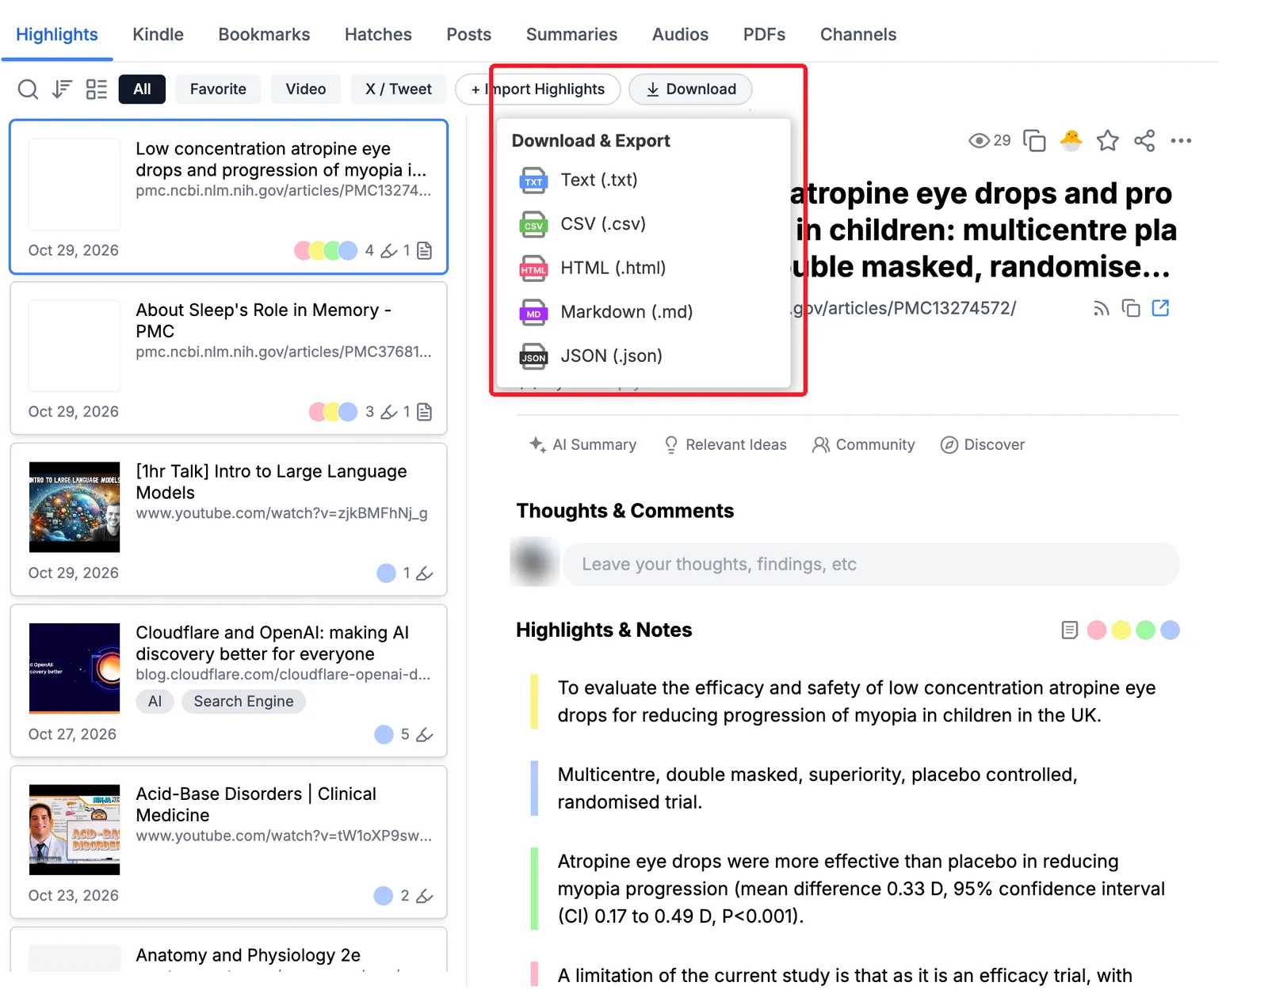This screenshot has width=1268, height=990.
Task: Copy the article URL icon
Action: (x=1131, y=308)
